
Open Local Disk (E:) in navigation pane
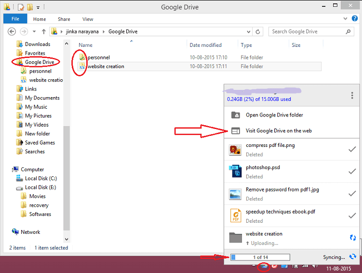click(x=40, y=187)
